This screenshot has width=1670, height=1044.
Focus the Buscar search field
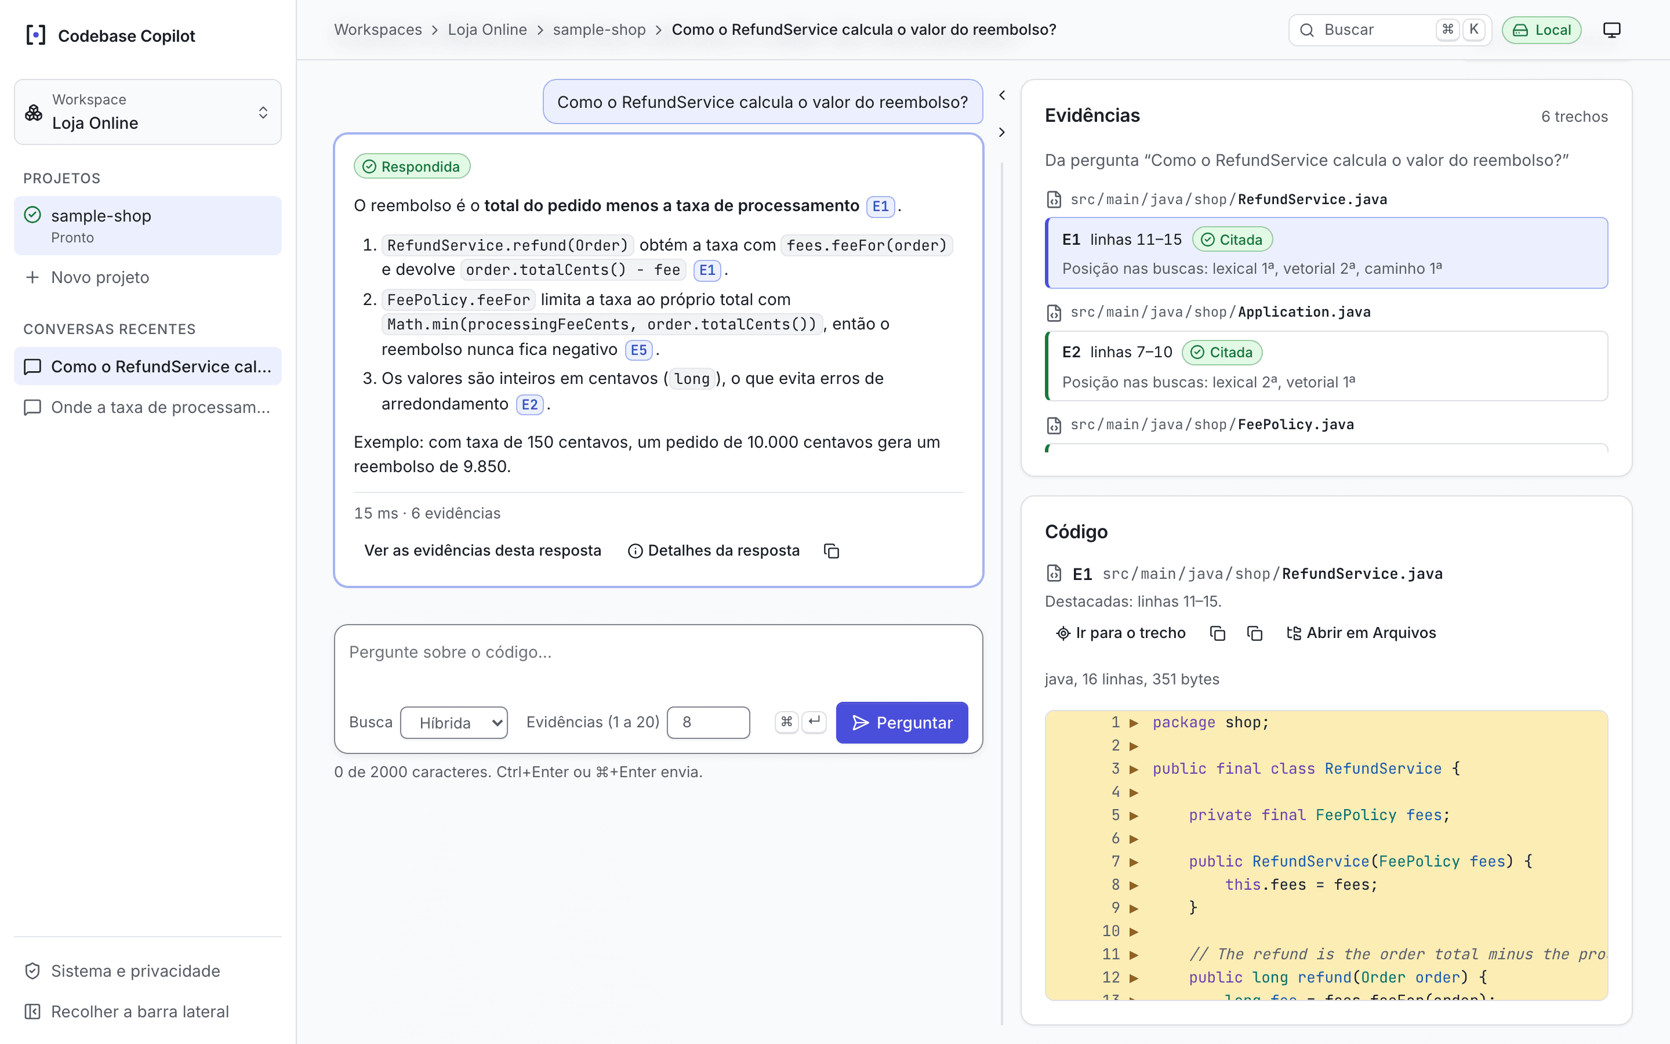(1389, 30)
